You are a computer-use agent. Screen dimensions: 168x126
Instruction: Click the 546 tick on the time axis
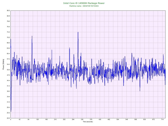127,119
